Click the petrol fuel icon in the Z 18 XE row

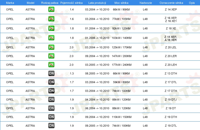(x=51, y=28)
